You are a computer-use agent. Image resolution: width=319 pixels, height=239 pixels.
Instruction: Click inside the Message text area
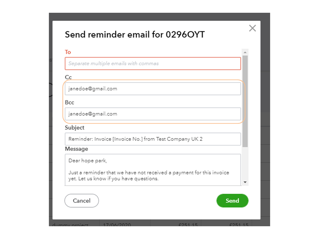(x=153, y=169)
